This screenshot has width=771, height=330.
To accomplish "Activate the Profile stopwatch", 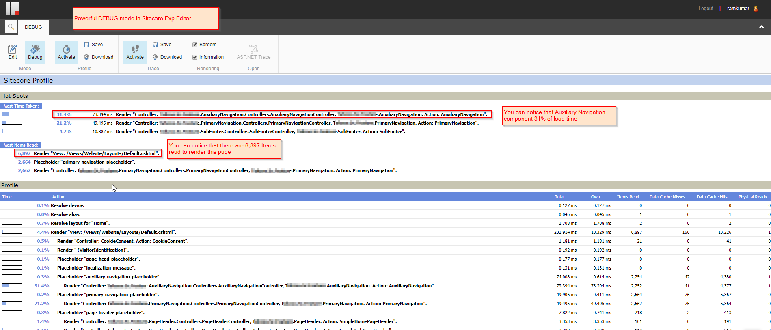I will (66, 52).
